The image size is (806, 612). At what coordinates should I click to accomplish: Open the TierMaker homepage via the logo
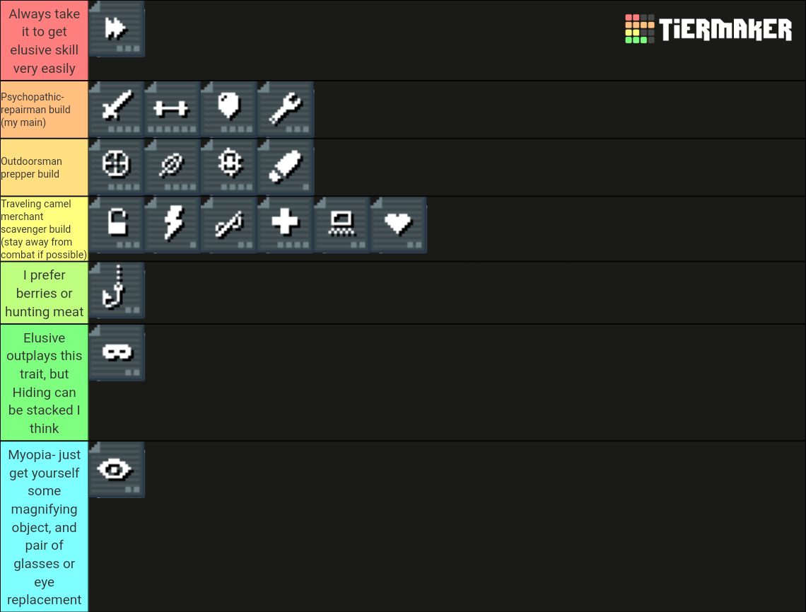click(708, 29)
